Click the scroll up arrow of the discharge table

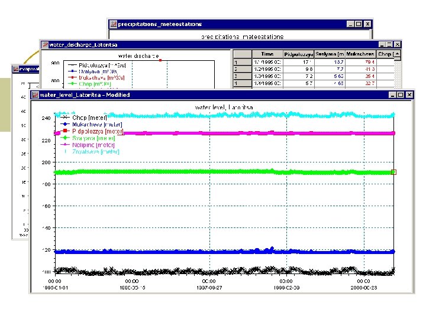tap(397, 54)
